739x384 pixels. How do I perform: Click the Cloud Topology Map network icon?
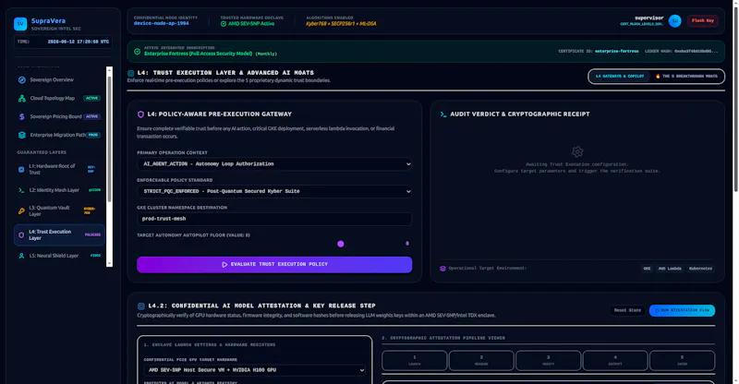pos(21,99)
